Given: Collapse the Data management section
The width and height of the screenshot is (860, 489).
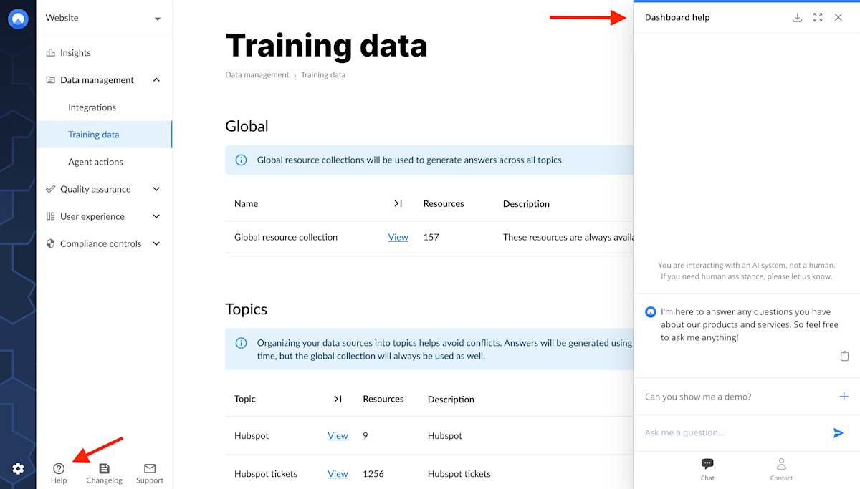Looking at the screenshot, I should click(x=156, y=79).
